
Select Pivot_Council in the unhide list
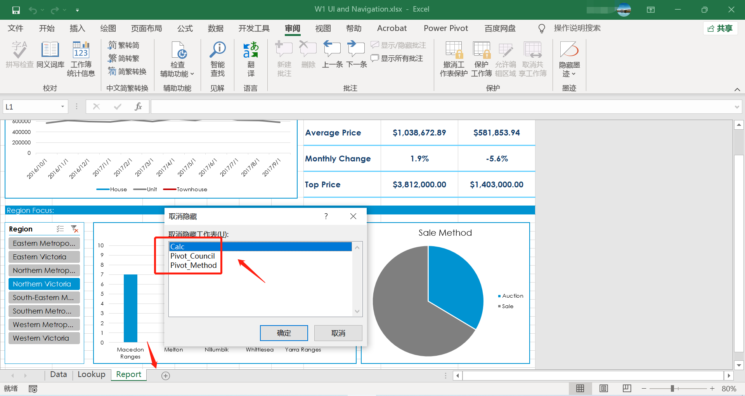pyautogui.click(x=192, y=256)
